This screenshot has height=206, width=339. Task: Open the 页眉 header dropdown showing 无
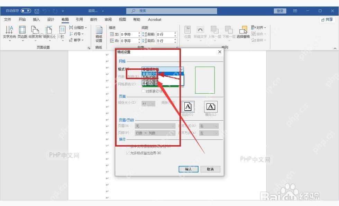155,126
